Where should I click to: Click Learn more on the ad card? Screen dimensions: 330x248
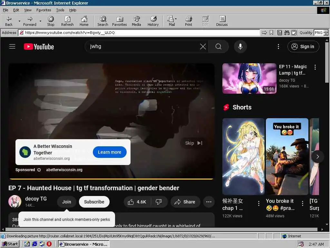[110, 152]
